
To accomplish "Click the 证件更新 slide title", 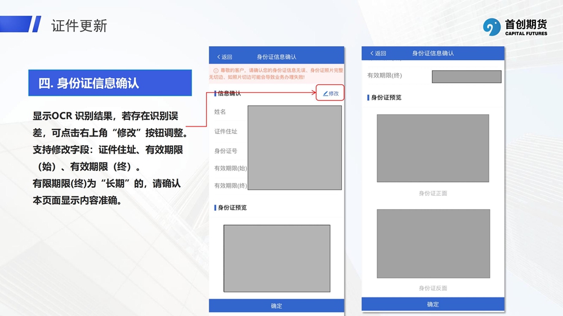I will click(79, 26).
